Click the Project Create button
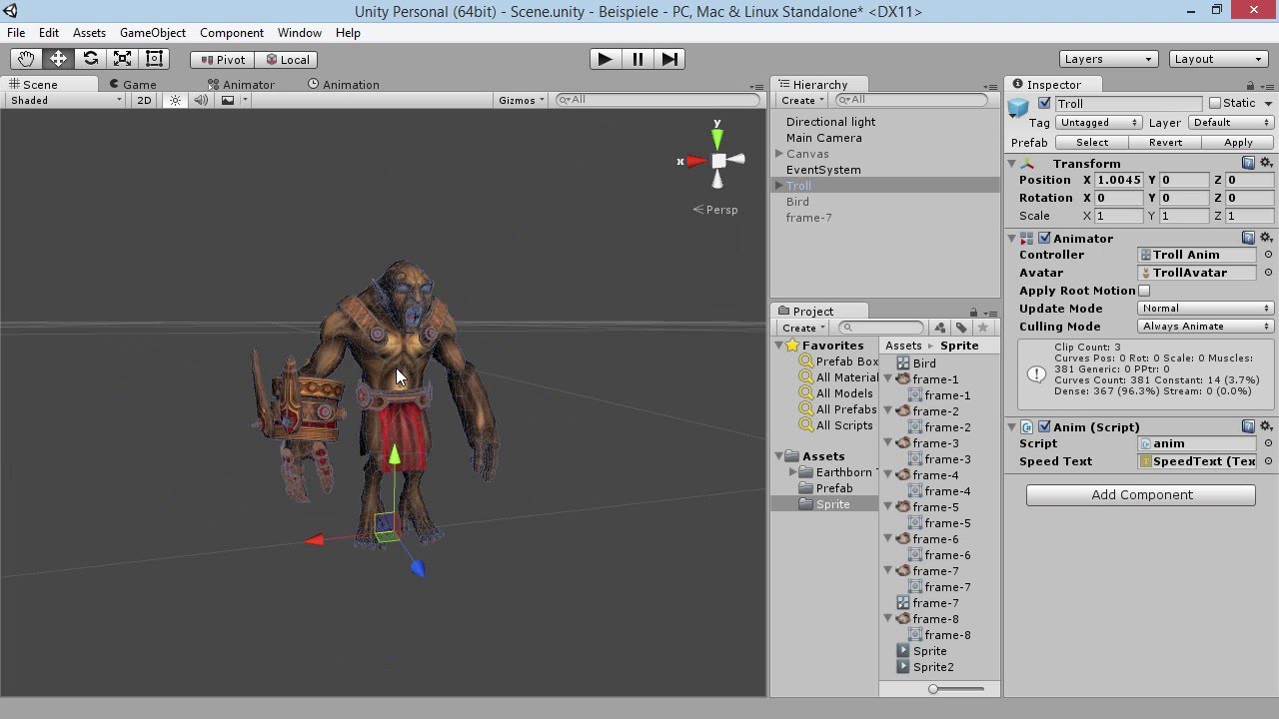 [802, 328]
